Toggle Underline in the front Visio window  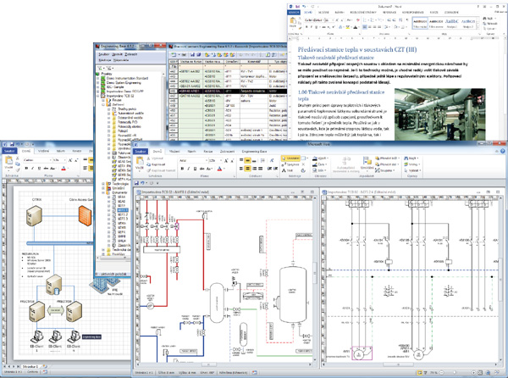tap(195, 169)
